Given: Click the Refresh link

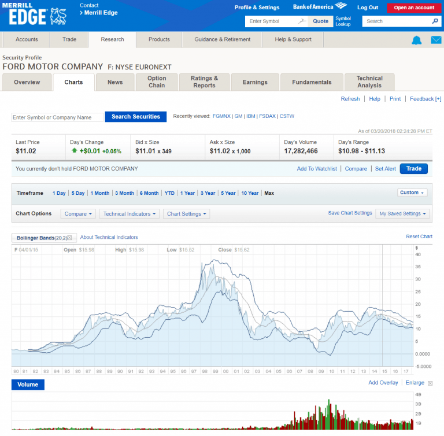Looking at the screenshot, I should point(350,98).
